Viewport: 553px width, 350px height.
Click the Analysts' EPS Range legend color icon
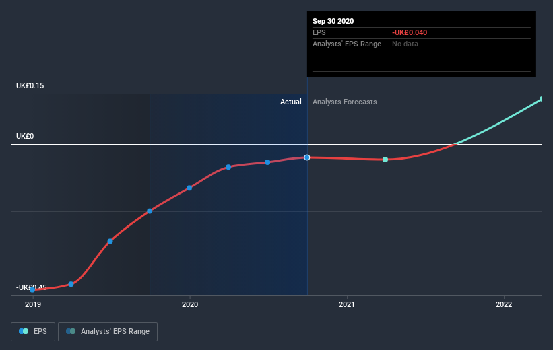click(x=71, y=331)
